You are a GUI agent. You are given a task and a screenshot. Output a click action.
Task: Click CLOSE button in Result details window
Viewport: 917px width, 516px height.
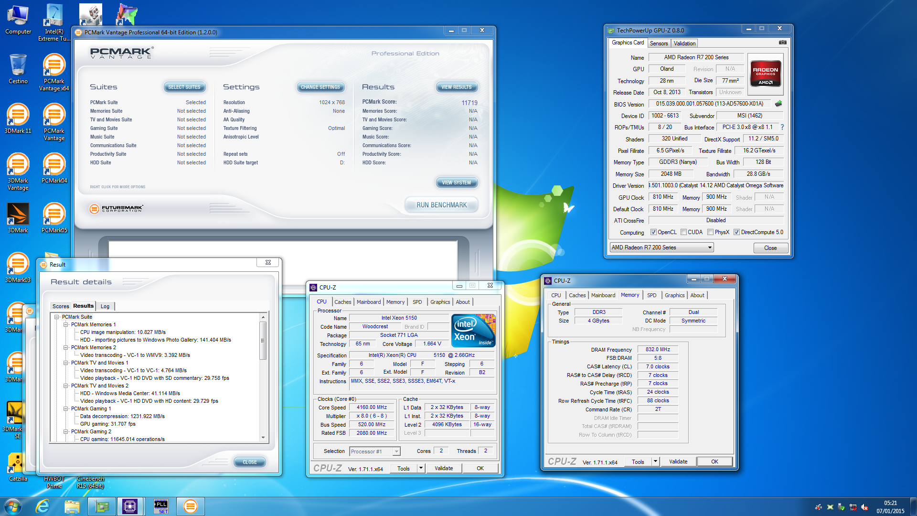tap(250, 462)
